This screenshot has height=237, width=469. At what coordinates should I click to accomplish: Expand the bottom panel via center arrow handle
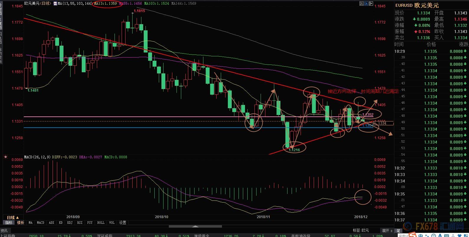point(195,226)
